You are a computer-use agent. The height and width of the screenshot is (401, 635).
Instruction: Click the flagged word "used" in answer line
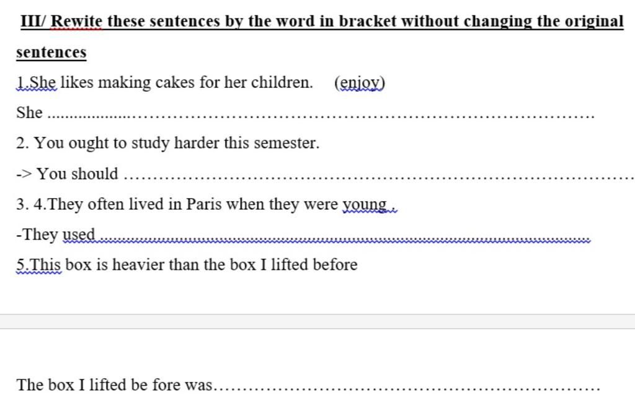point(79,235)
